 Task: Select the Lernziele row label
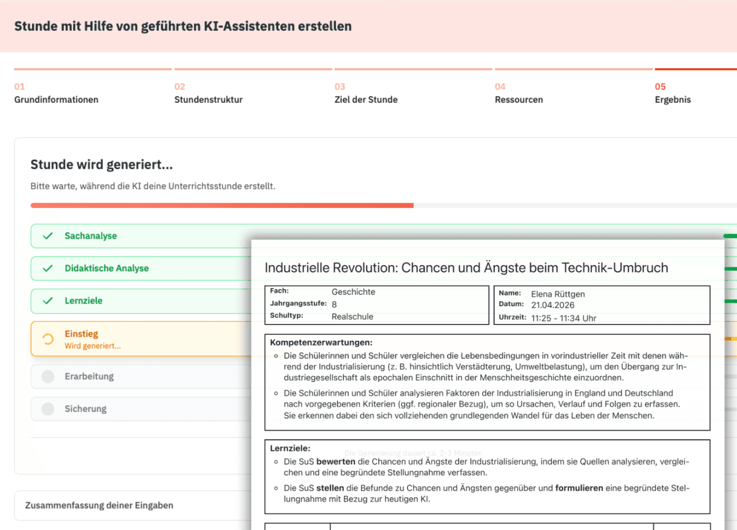tap(83, 301)
